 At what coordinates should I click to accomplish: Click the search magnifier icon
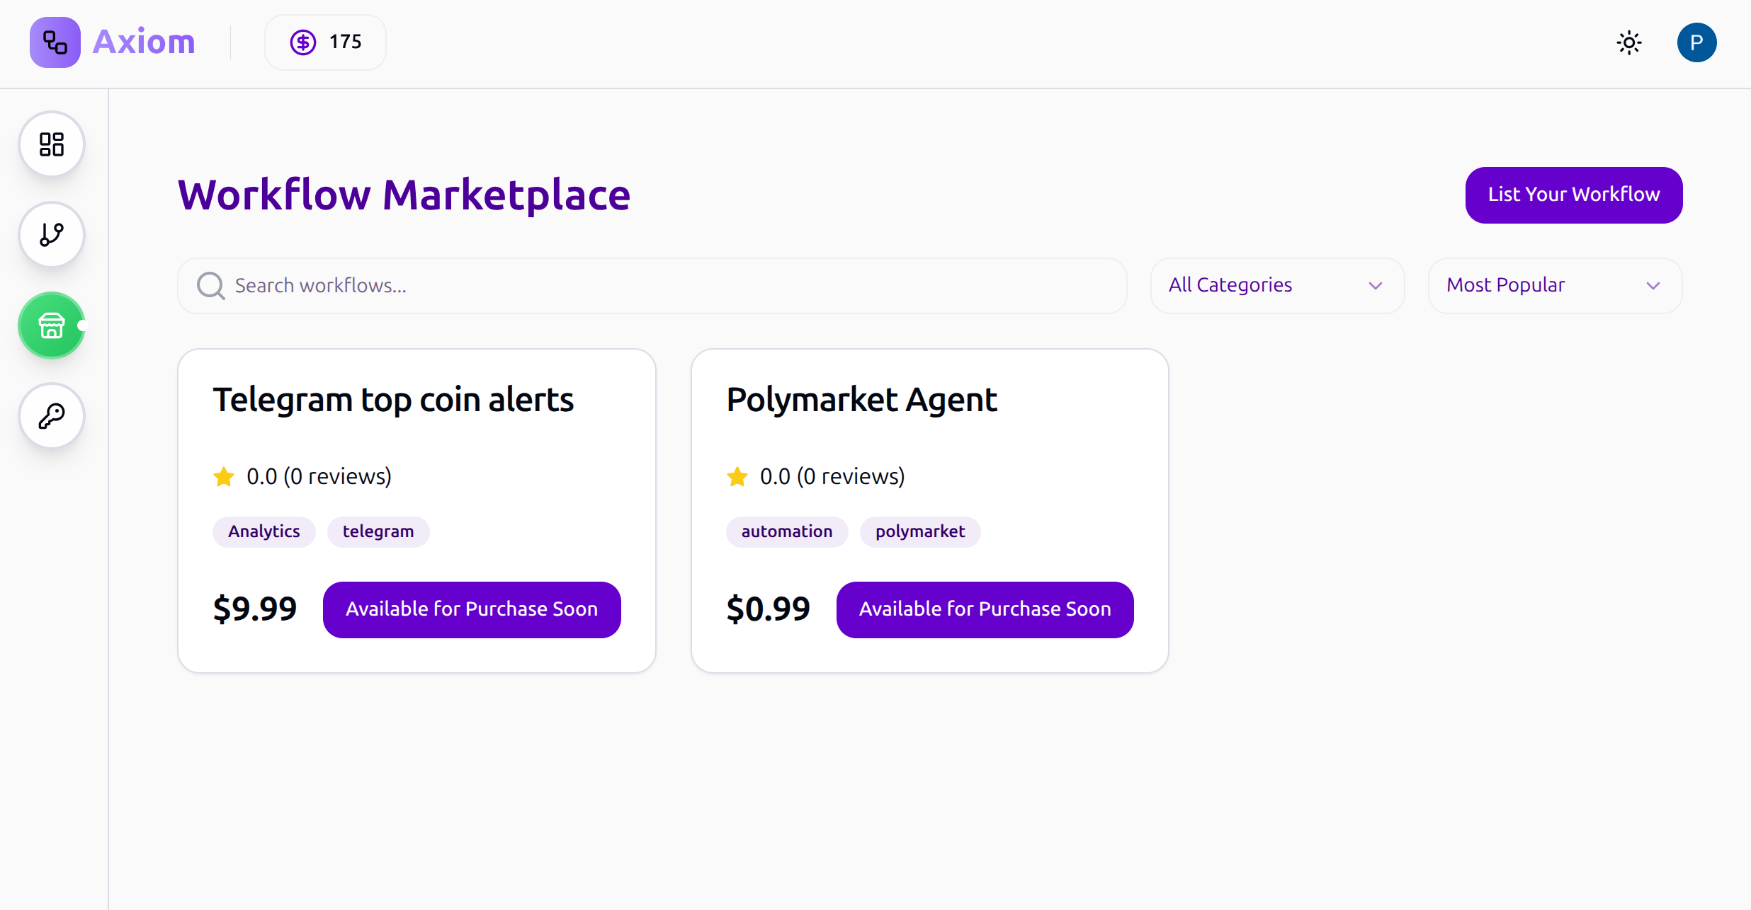(x=210, y=286)
